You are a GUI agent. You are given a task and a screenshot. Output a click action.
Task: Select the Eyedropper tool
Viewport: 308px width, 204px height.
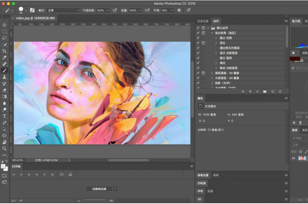click(x=5, y=57)
